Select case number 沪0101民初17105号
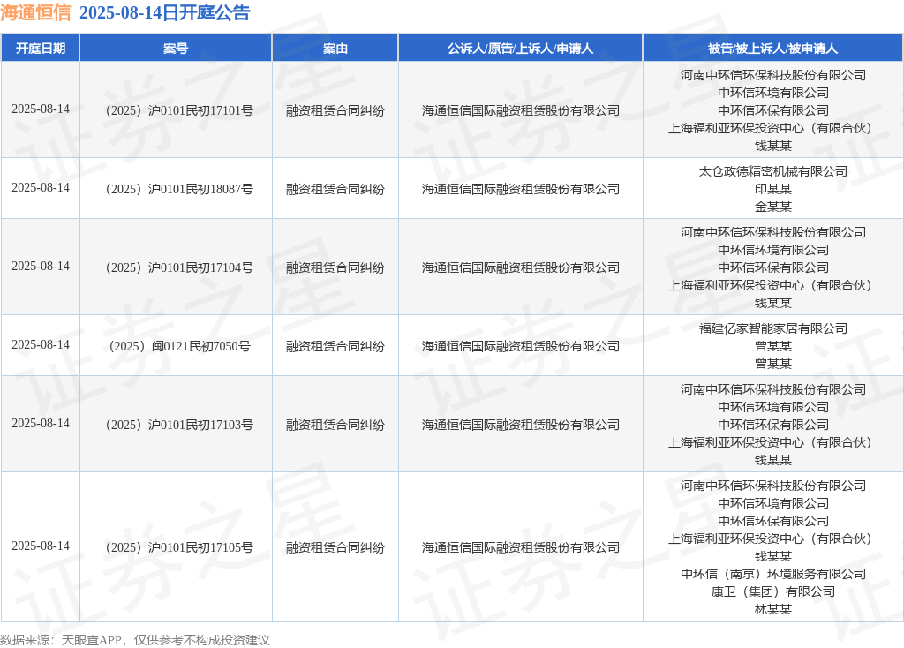 [x=179, y=547]
